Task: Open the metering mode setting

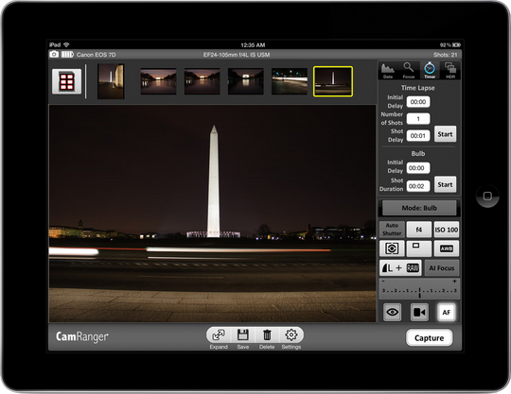Action: point(392,248)
